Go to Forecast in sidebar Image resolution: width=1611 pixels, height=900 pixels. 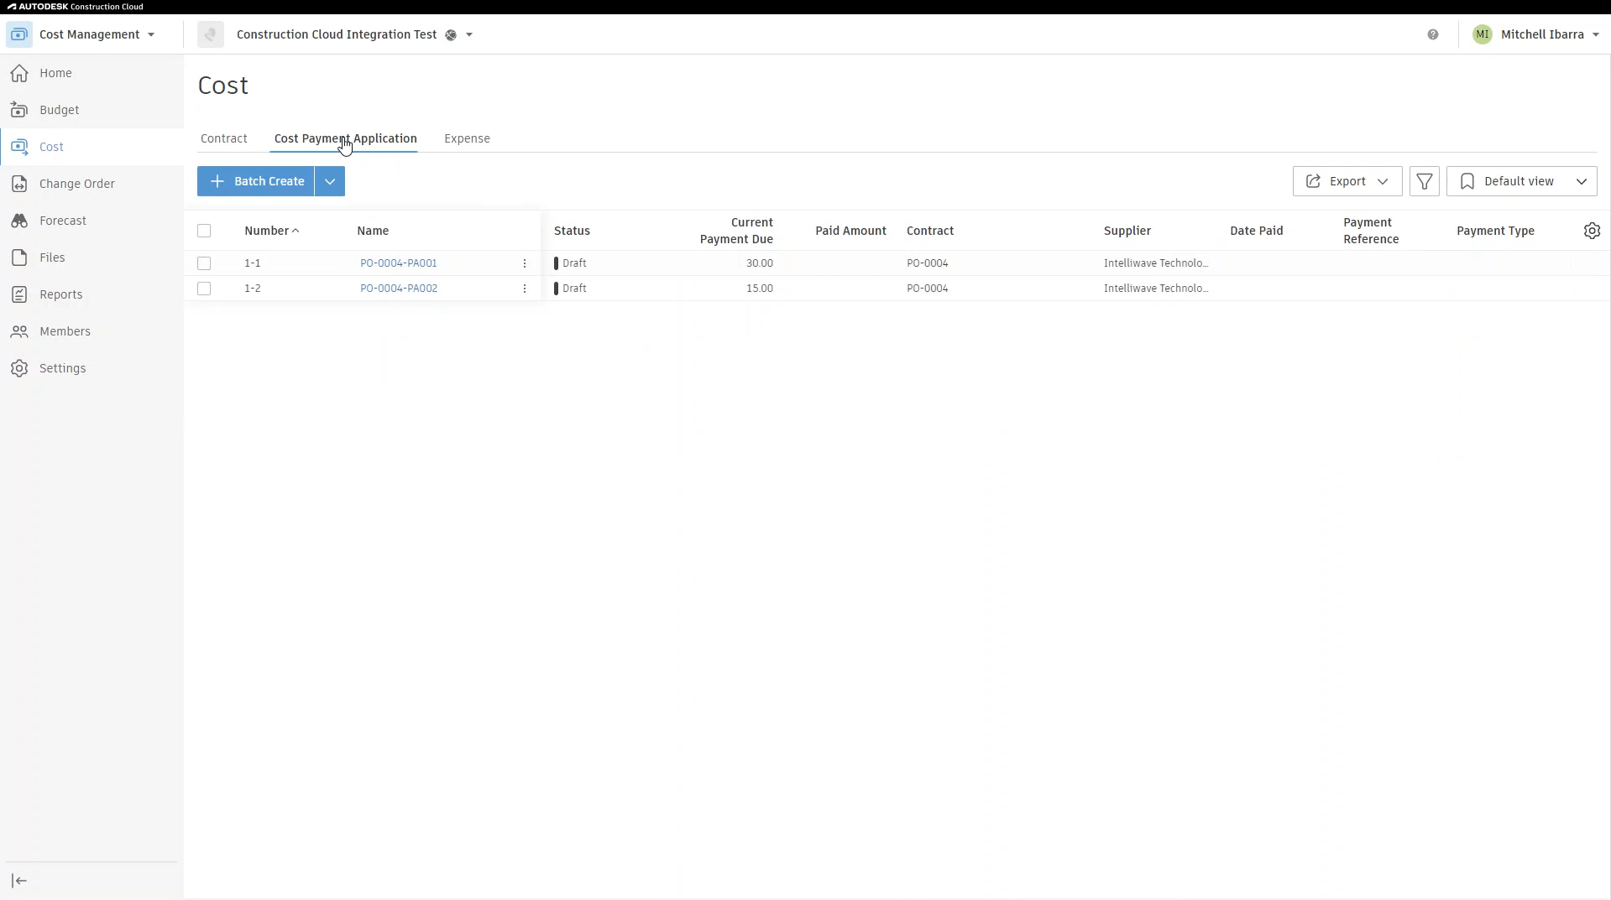click(x=63, y=221)
